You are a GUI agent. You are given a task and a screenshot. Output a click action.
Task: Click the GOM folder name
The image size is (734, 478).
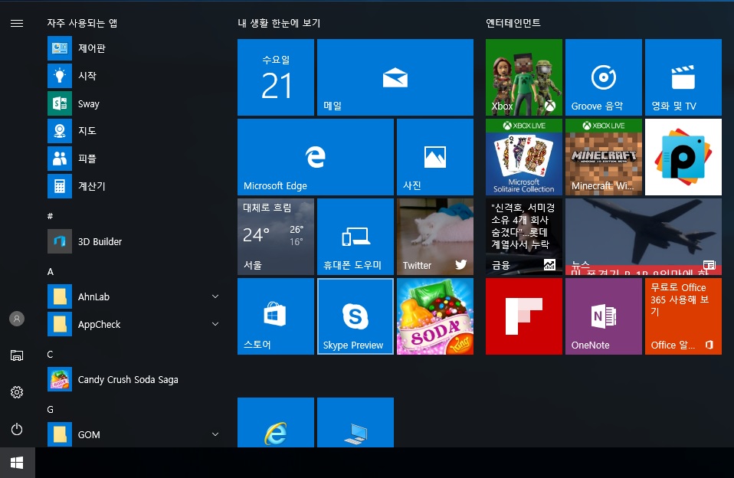[89, 435]
